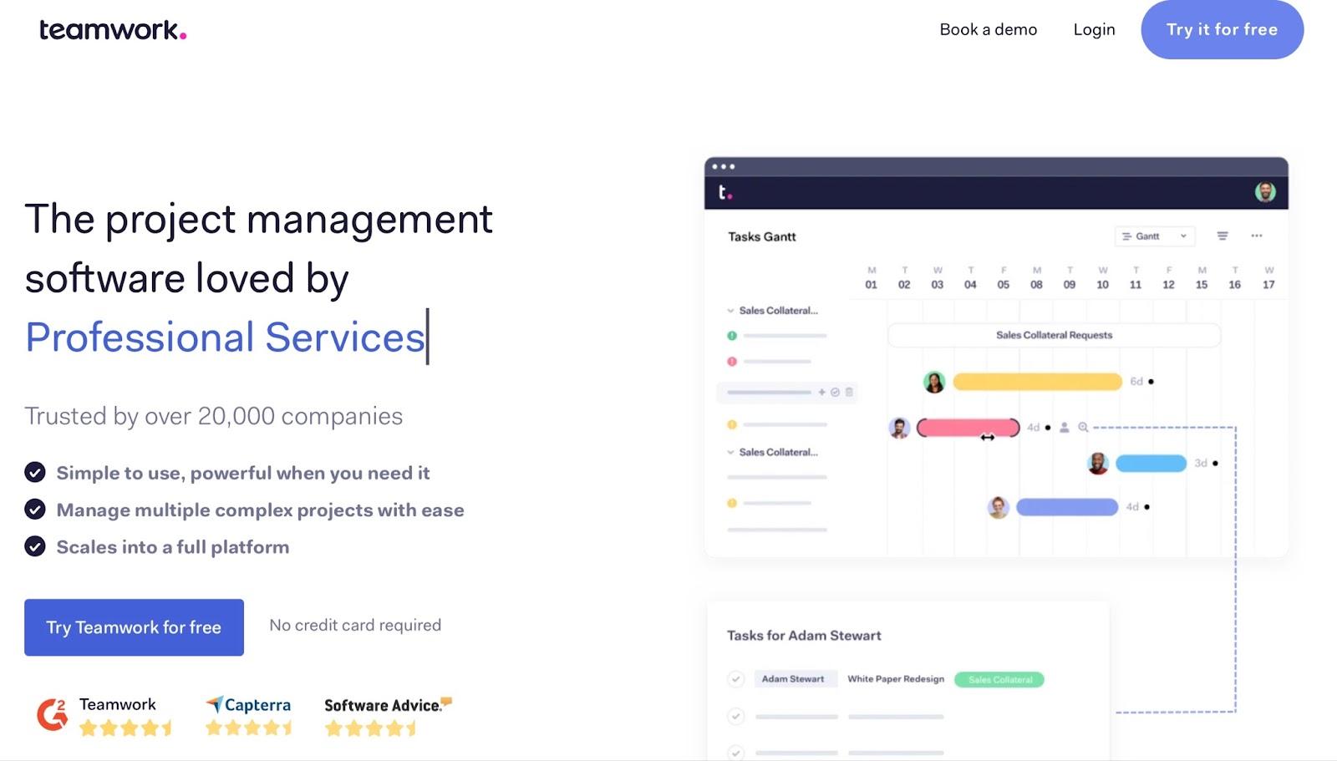Click the green status dot in the task list
Image resolution: width=1337 pixels, height=761 pixels.
[x=732, y=336]
